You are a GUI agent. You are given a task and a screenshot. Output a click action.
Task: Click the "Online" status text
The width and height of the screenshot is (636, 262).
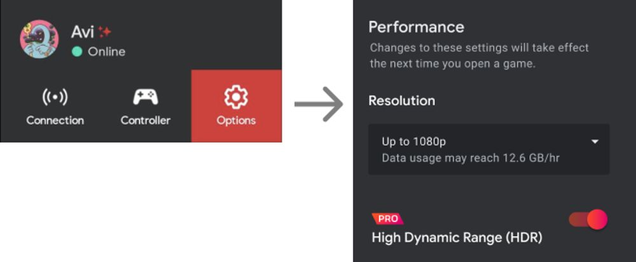coord(106,51)
